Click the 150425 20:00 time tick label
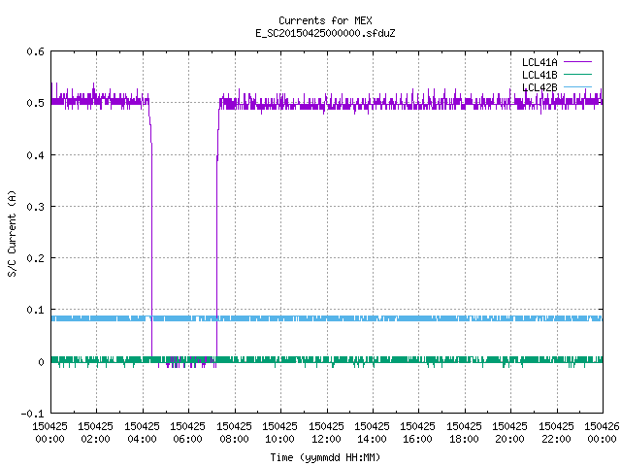This screenshot has height=466, width=621. (x=509, y=432)
